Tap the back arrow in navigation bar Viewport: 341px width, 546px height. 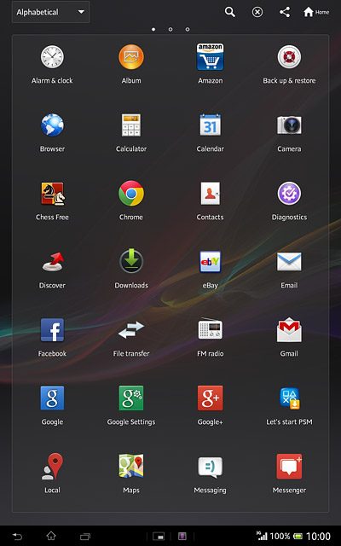coord(17,537)
